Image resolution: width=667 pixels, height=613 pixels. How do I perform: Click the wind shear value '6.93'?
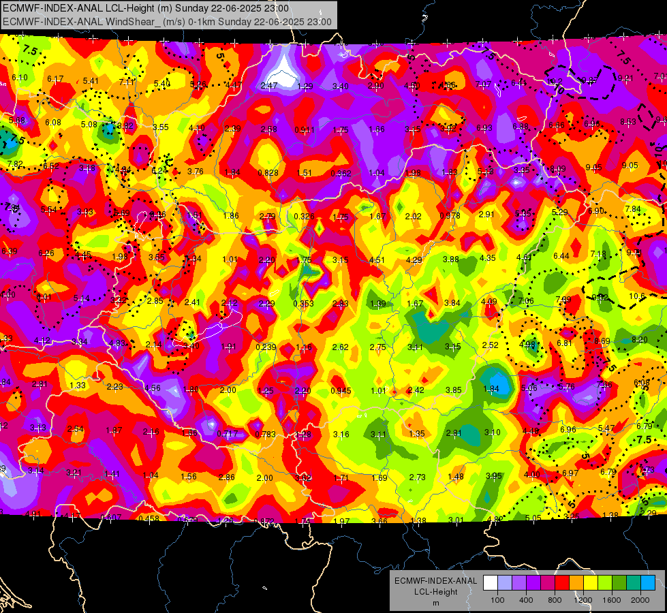click(x=484, y=127)
